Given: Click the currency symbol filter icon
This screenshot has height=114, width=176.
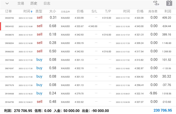Looking at the screenshot, I should click(x=156, y=3).
